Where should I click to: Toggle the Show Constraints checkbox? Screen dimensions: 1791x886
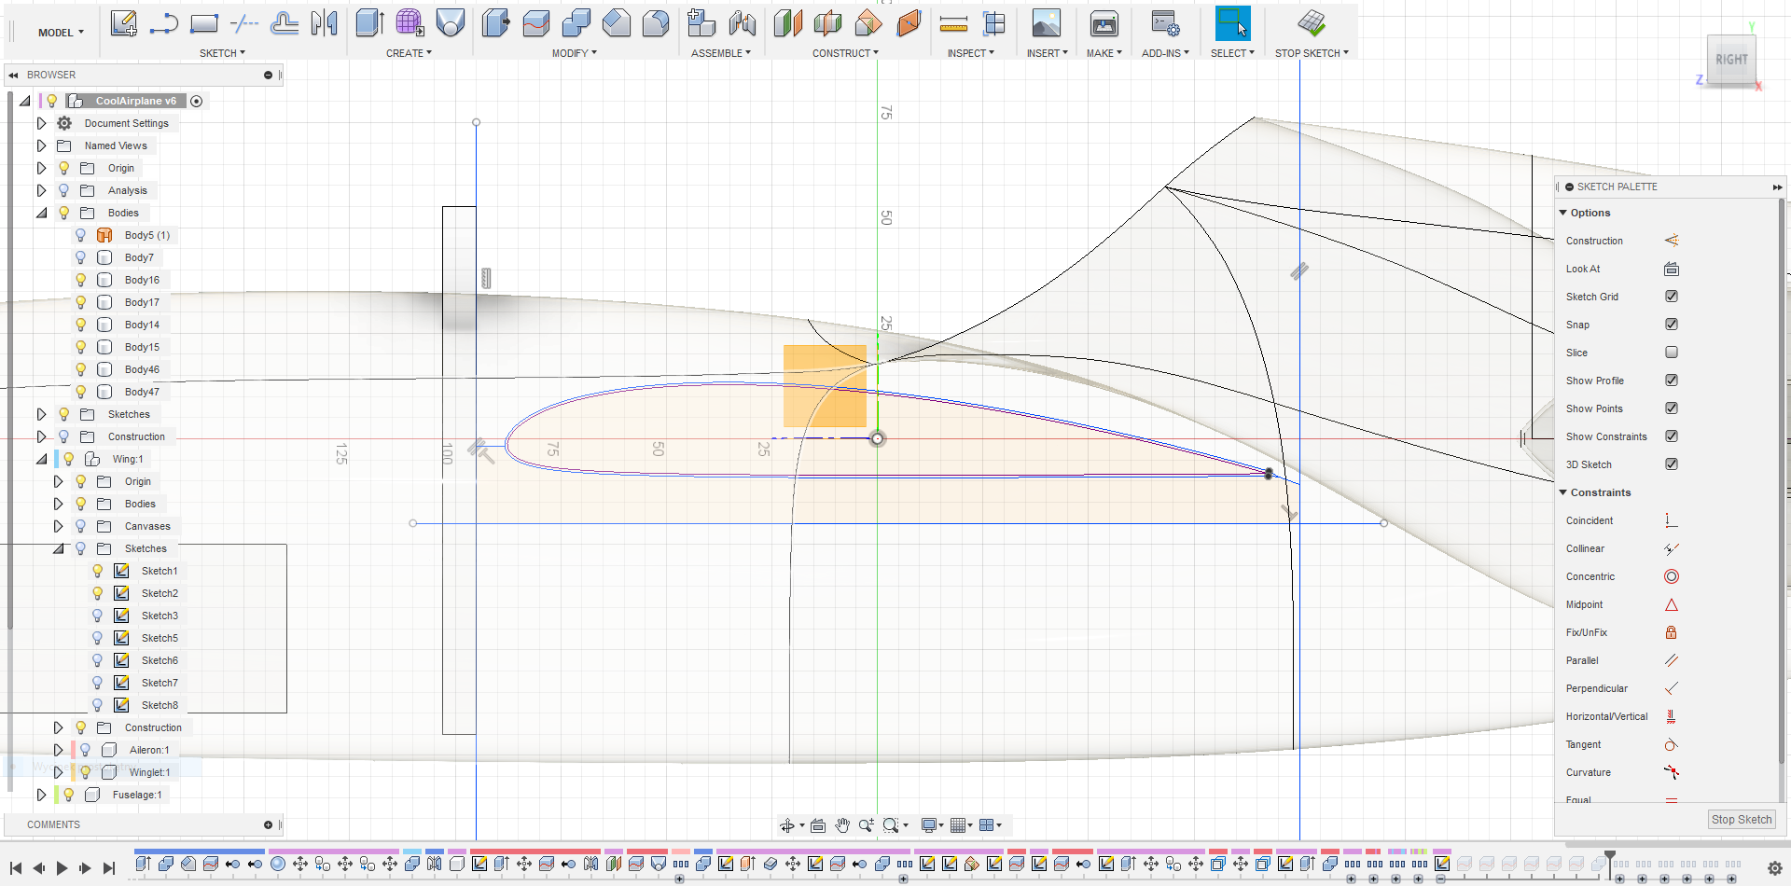1671,436
